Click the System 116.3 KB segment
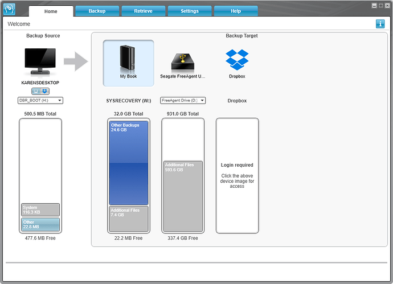This screenshot has width=393, height=284. (40, 210)
